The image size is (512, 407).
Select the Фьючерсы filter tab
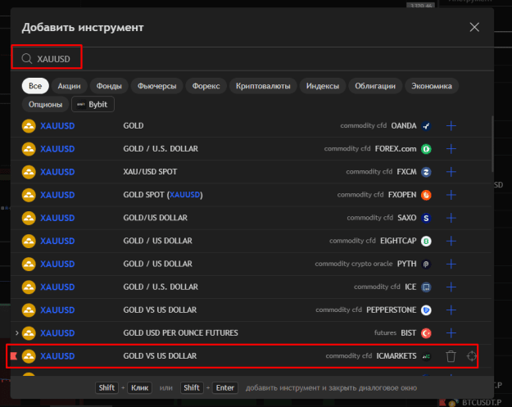[156, 86]
